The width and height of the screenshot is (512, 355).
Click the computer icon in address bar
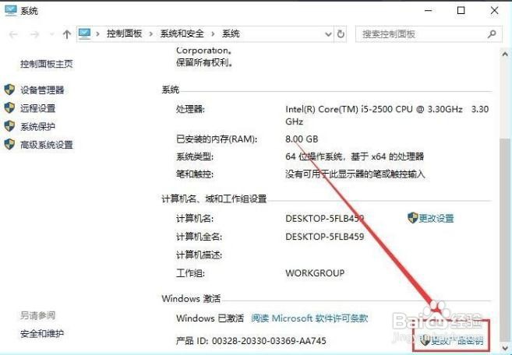[x=85, y=33]
